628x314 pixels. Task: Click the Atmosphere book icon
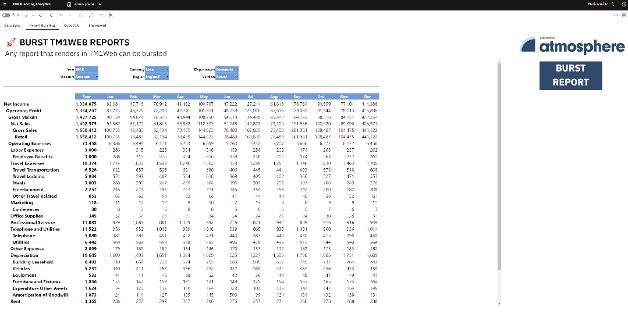pos(69,4)
